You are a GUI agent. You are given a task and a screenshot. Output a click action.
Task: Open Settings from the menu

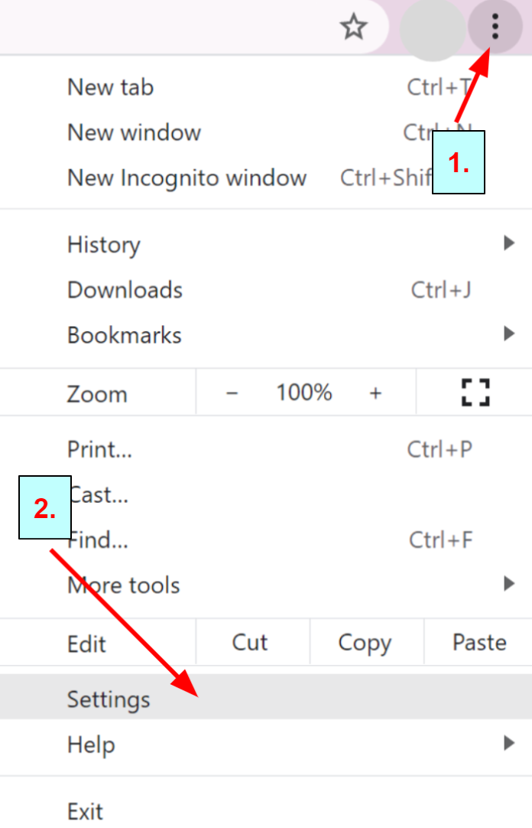coord(109,699)
